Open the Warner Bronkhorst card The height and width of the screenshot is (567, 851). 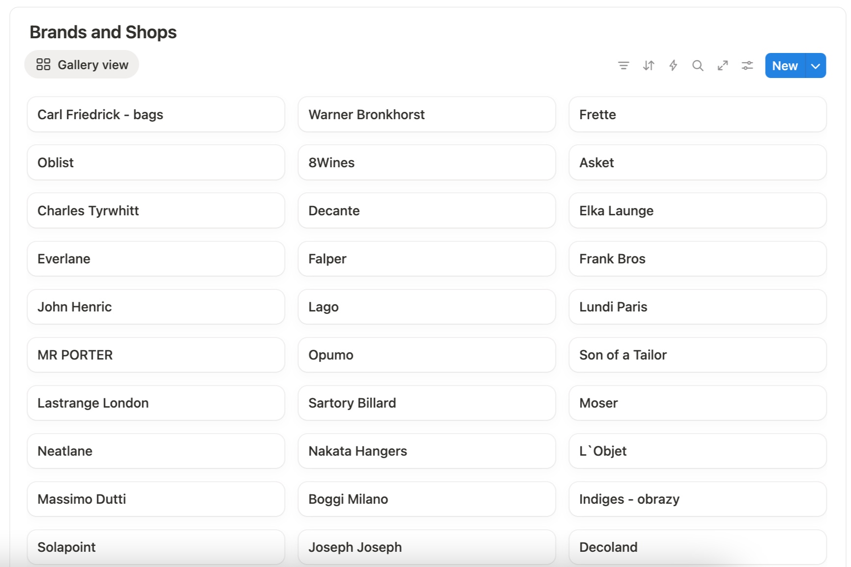pos(426,114)
